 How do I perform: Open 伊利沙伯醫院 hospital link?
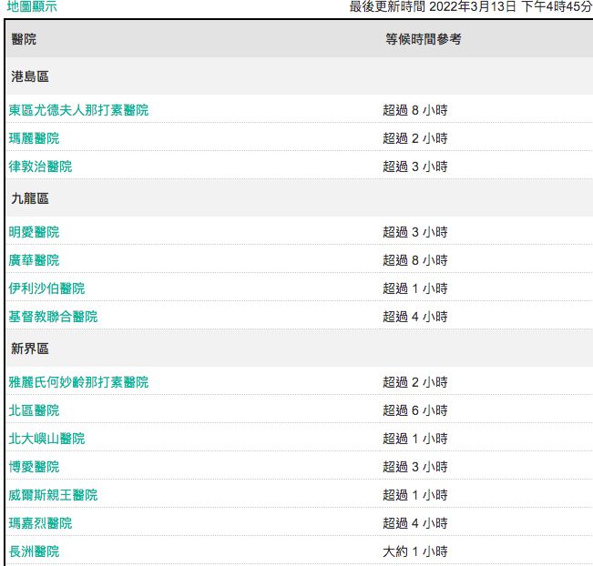tap(46, 288)
